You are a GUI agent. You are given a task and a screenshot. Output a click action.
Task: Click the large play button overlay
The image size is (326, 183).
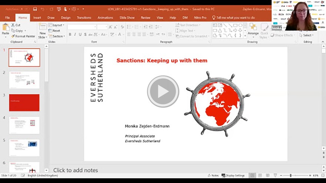(163, 91)
